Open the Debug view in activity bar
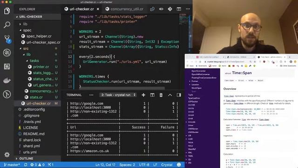298x168 pixels. [x=7, y=53]
